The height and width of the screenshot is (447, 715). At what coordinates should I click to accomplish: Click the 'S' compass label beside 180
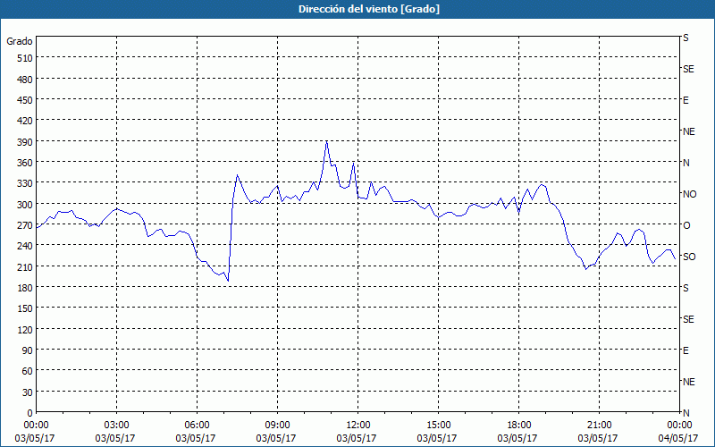pyautogui.click(x=686, y=288)
